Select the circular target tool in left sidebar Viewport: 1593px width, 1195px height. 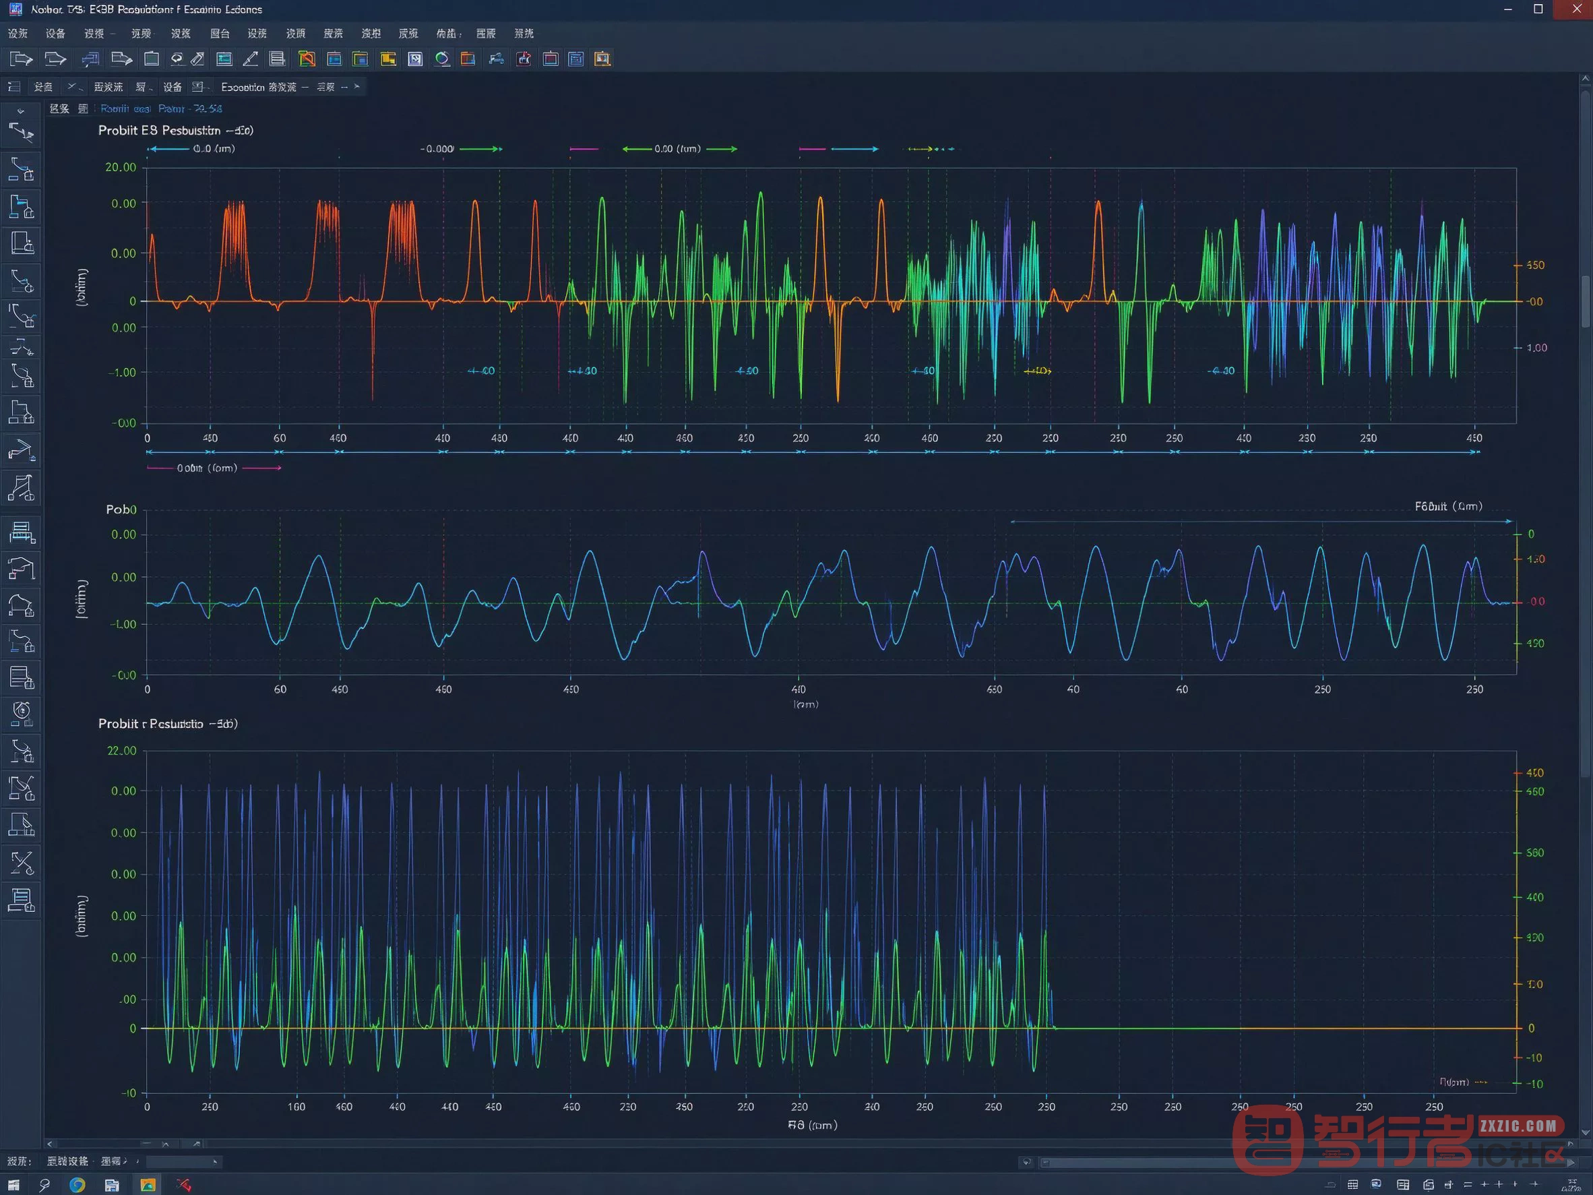pos(22,713)
